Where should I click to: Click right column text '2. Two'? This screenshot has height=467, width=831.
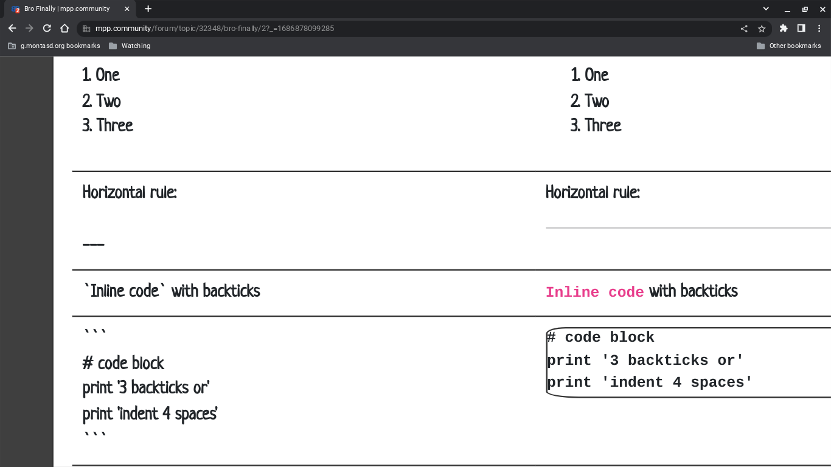click(x=590, y=100)
